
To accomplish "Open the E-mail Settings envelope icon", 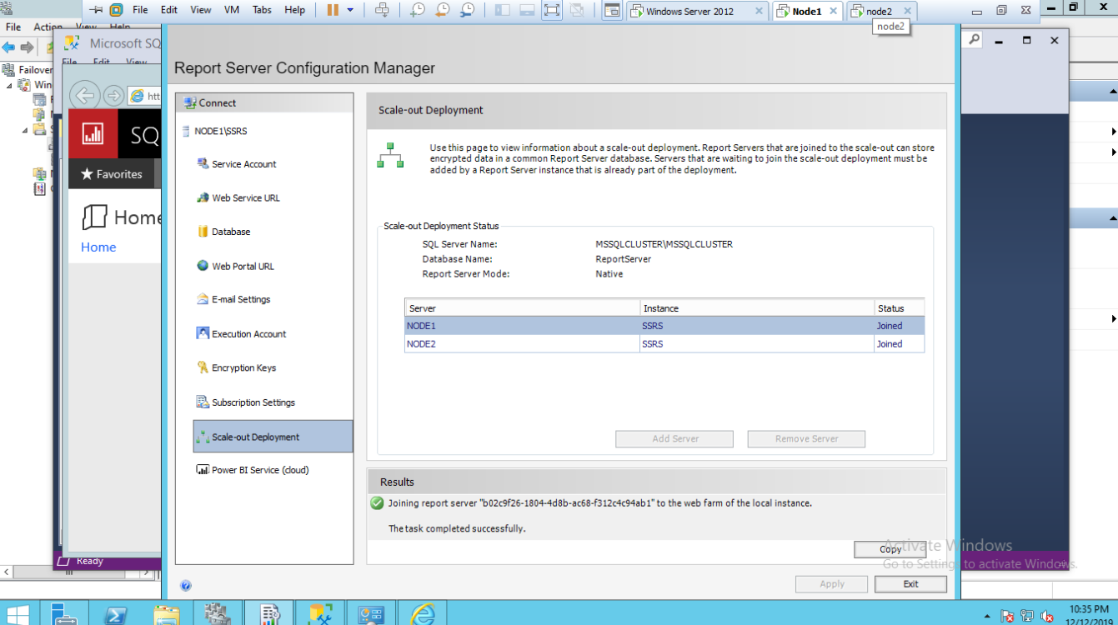I will pyautogui.click(x=203, y=299).
